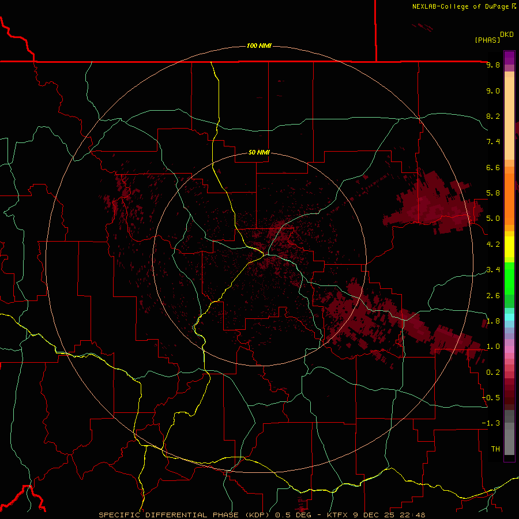Select the 1.0 scale value
519x519 pixels.
(x=493, y=347)
